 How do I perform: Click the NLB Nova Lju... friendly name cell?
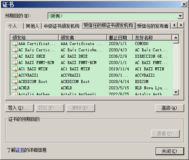[x=151, y=88]
